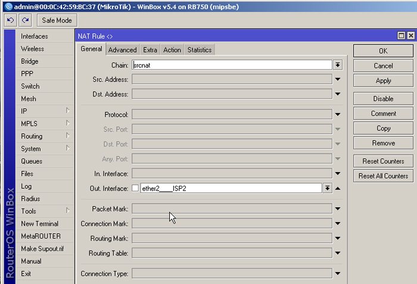The width and height of the screenshot is (417, 284).
Task: Click the Undo arrow icon
Action: click(11, 20)
